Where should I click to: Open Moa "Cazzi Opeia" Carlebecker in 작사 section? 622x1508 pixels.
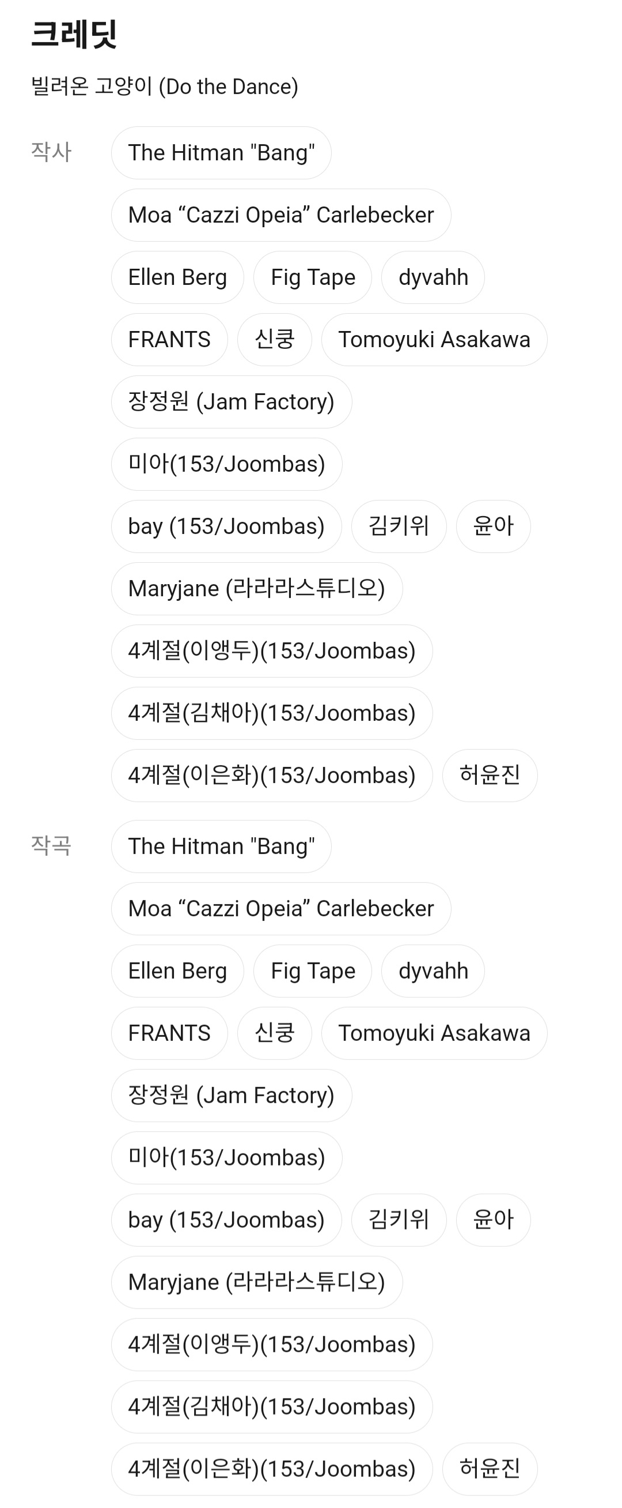click(280, 215)
